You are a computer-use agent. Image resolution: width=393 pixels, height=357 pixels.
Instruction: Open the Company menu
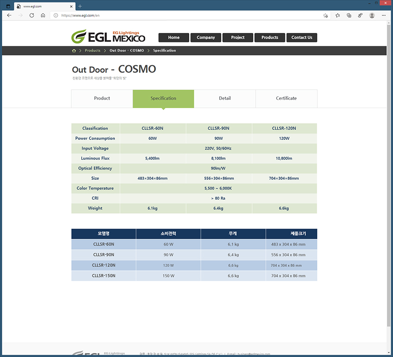pyautogui.click(x=206, y=37)
